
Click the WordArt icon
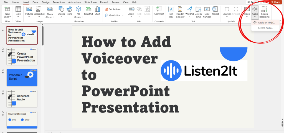coord(189,9)
